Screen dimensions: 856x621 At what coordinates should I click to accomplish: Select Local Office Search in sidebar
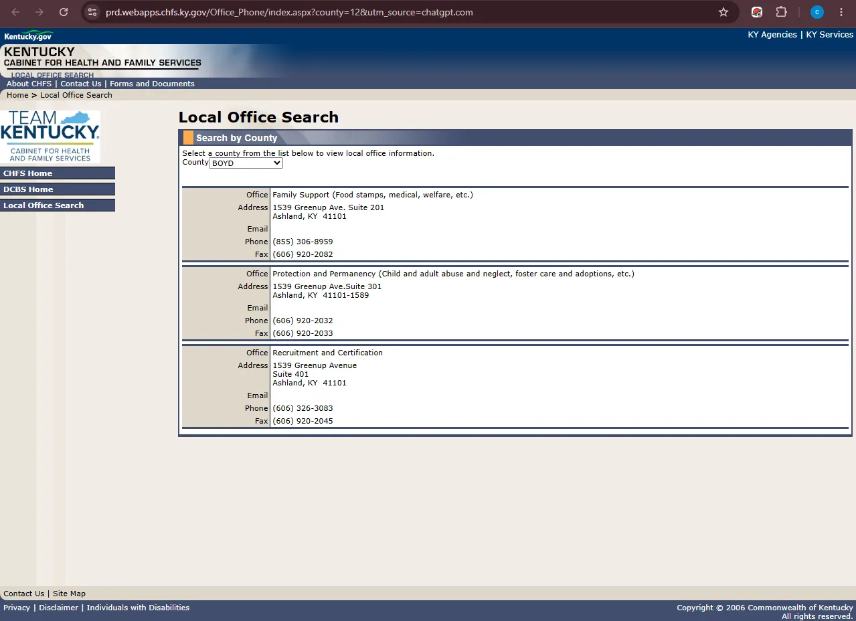point(58,205)
